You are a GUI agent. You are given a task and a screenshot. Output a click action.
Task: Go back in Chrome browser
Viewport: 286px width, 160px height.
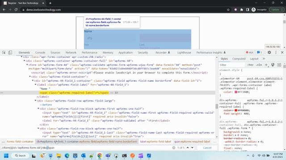click(4, 10)
